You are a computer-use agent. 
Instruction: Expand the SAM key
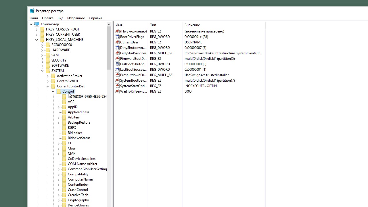coord(42,55)
